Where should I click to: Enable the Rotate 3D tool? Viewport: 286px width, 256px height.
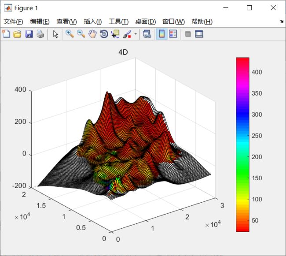pos(104,34)
